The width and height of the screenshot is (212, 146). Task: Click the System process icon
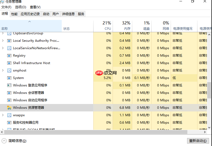[x=9, y=78]
